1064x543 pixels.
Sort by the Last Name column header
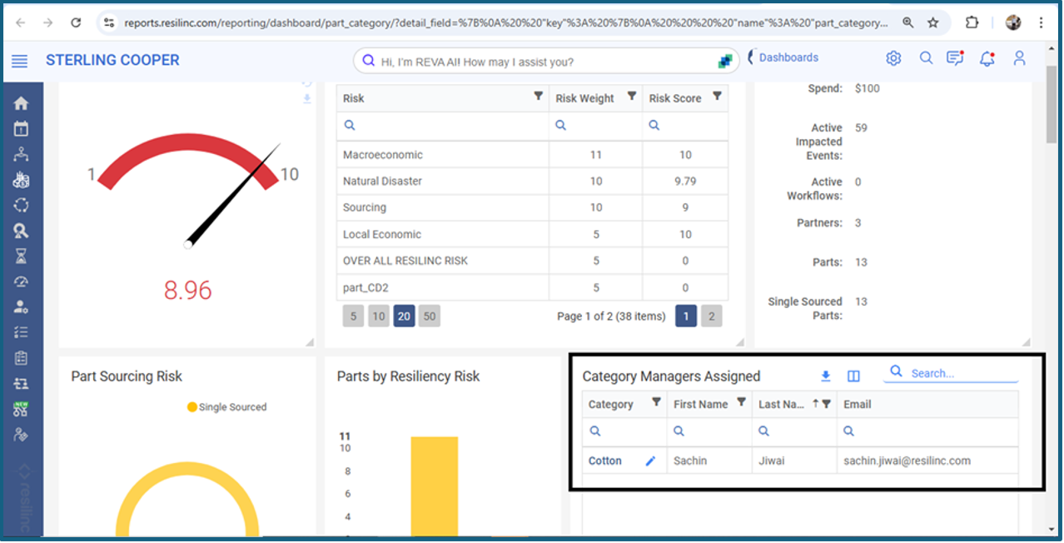point(781,405)
